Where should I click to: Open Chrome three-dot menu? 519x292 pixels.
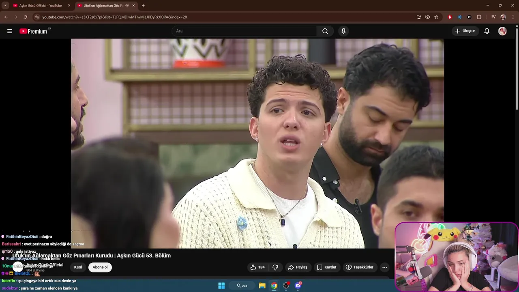513,17
